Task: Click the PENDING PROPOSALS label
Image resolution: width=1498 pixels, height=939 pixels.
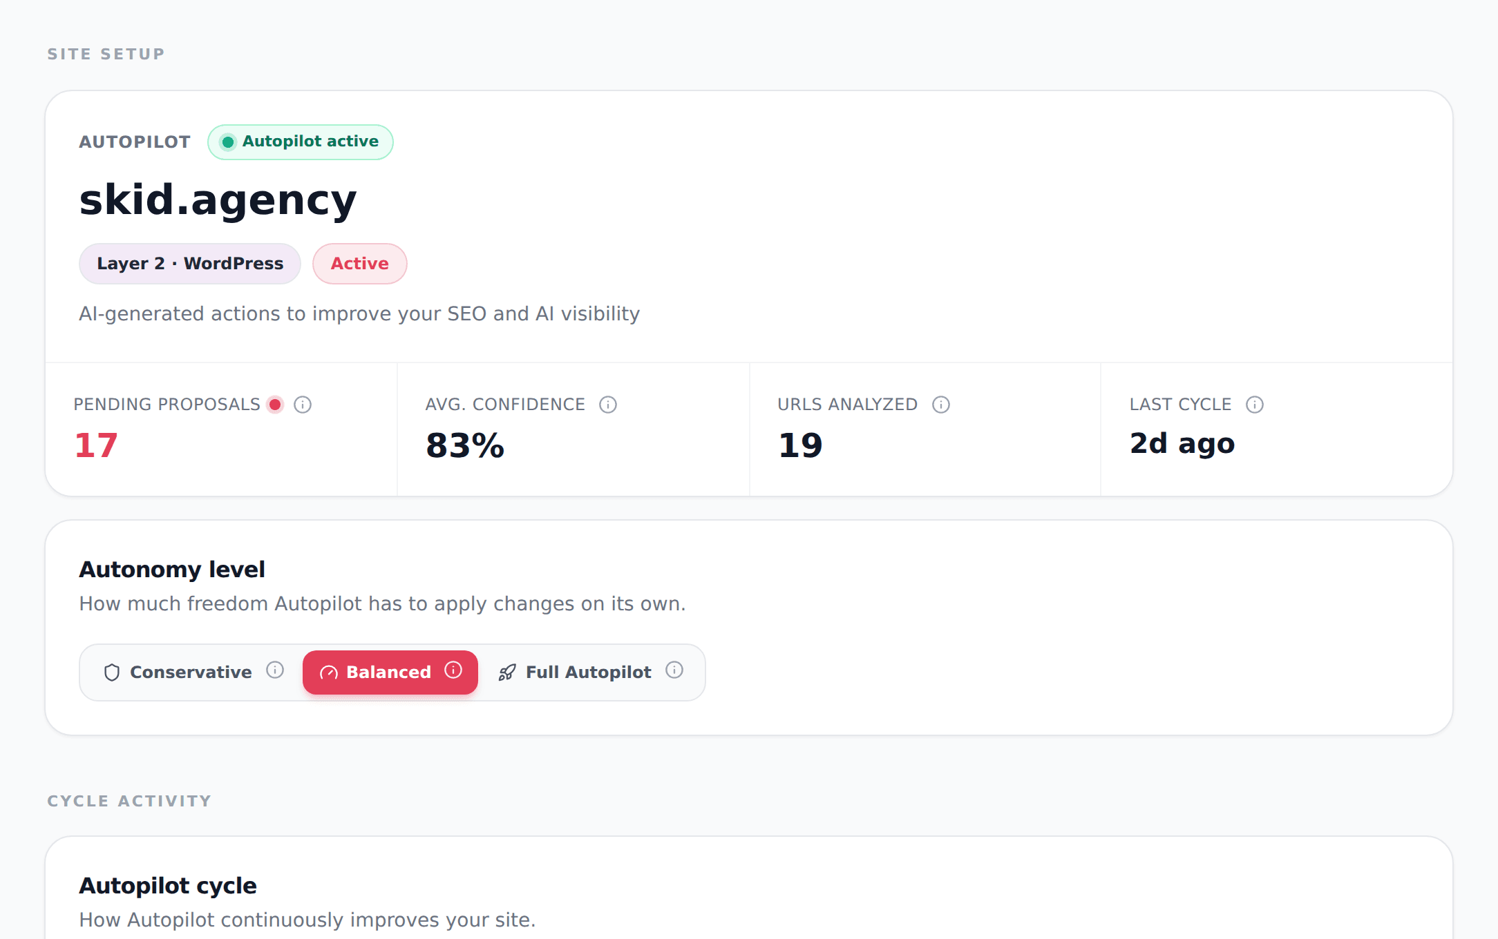Action: point(167,405)
